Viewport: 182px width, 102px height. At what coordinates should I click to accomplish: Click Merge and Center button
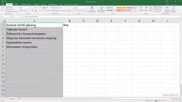pos(61,11)
